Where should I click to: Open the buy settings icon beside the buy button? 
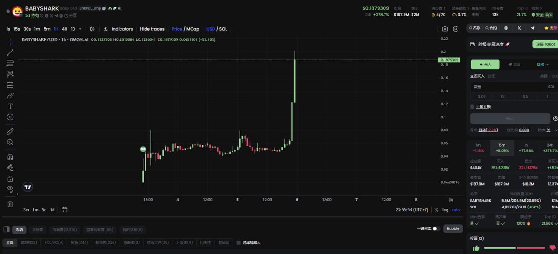click(x=555, y=118)
